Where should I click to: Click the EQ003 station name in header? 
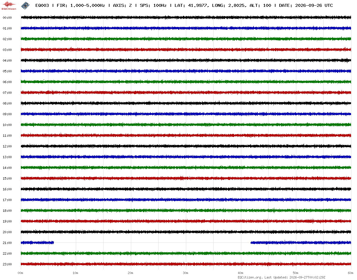pyautogui.click(x=42, y=5)
